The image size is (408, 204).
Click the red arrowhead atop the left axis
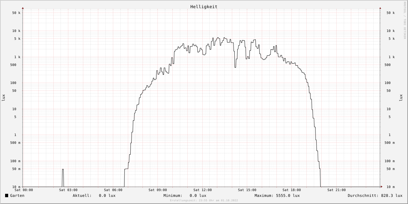coord(23,8)
